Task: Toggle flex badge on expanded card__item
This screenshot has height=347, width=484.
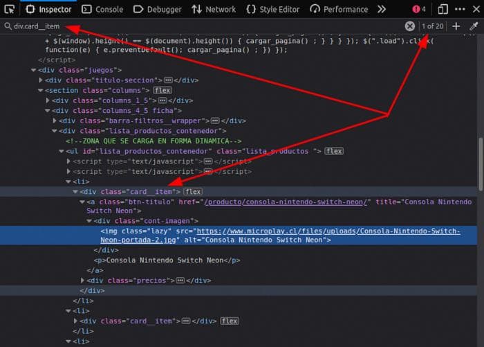Action: pyautogui.click(x=193, y=192)
